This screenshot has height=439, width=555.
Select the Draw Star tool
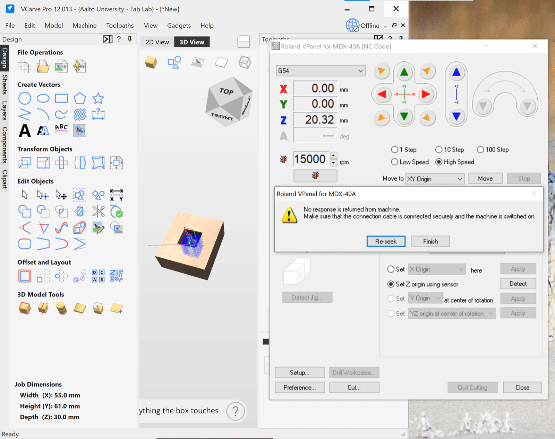click(x=98, y=98)
